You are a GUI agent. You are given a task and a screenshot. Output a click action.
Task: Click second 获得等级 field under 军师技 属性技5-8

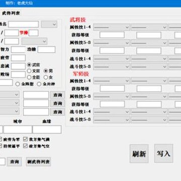pyautogui.click(x=149, y=104)
